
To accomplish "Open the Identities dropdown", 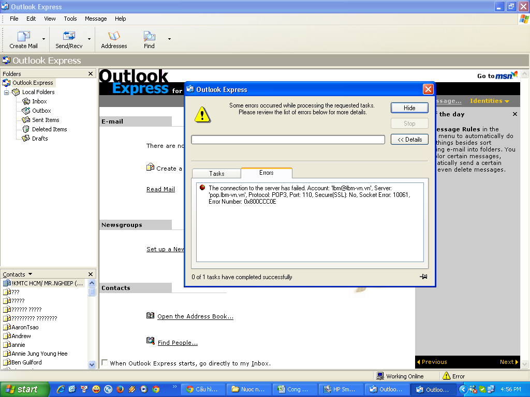I will point(490,101).
